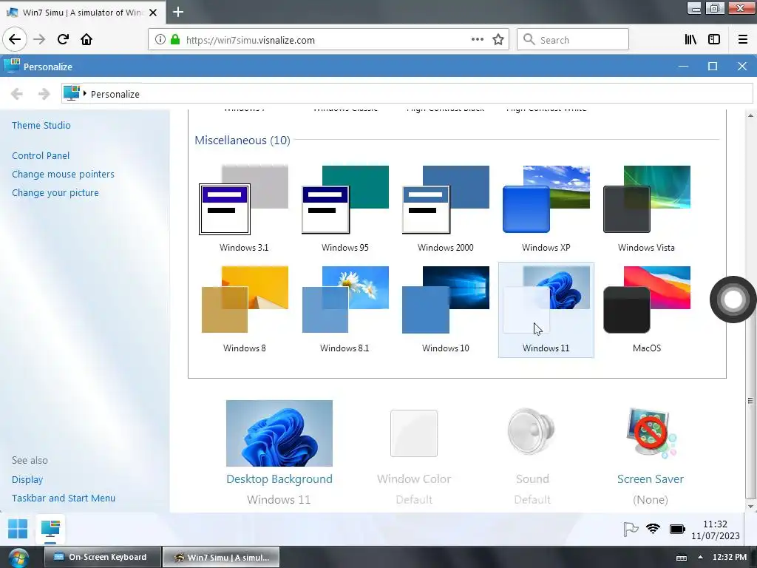Select the Windows Vista theme
Viewport: 757px width, 568px height.
pos(646,208)
